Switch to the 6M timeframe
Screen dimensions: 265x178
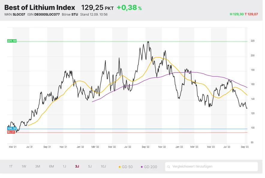point(51,166)
